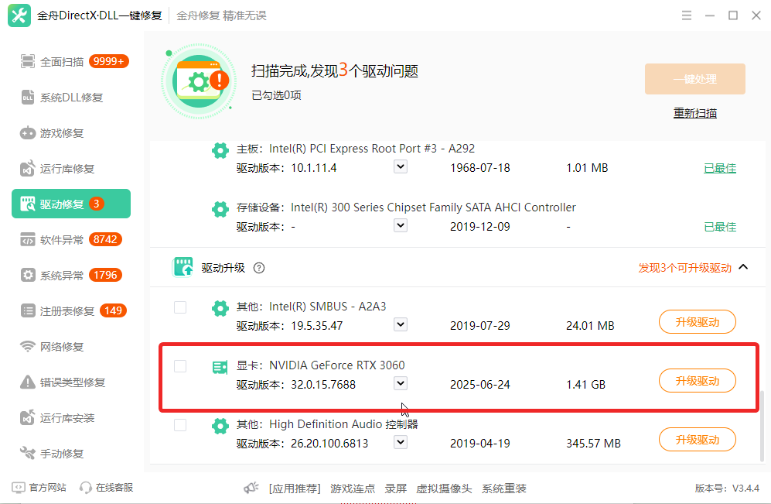Click the 网络修复 Wi-Fi icon
Viewport: 771px width, 504px height.
28,347
